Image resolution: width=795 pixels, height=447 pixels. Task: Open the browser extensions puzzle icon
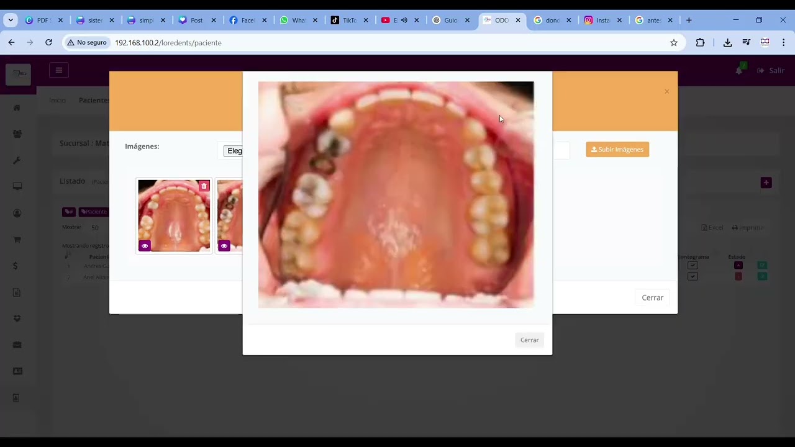[700, 43]
